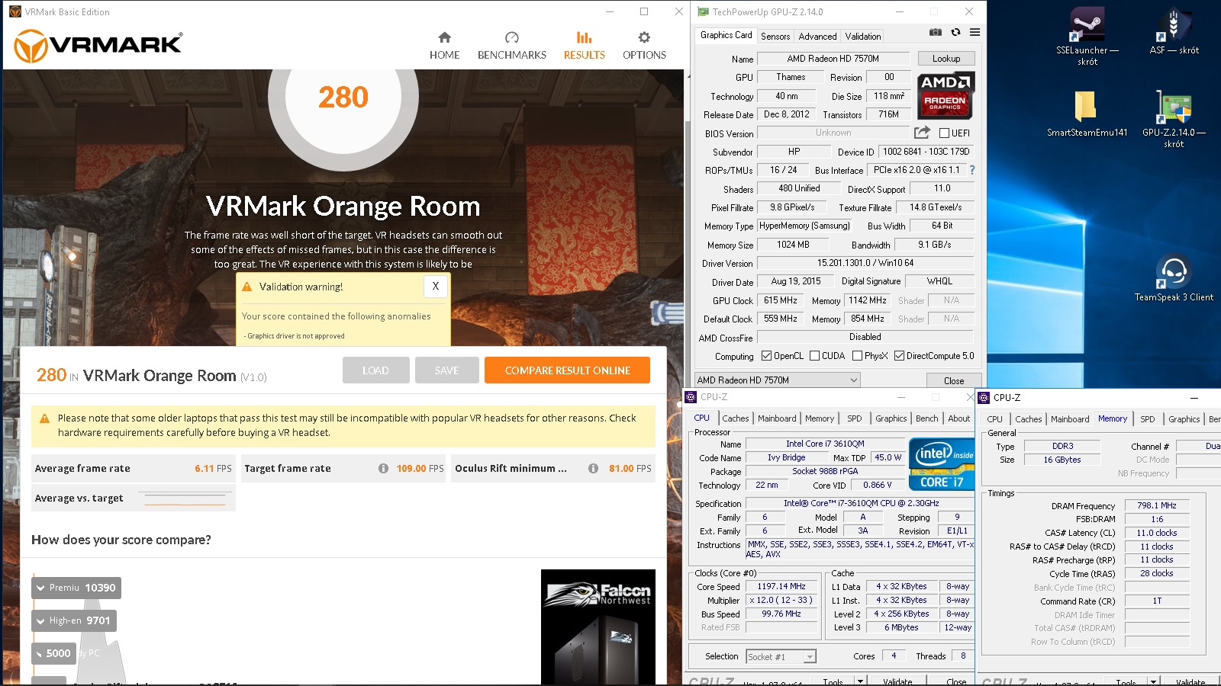
Task: Click the Oculus Rift minimum info icon
Action: [x=593, y=468]
